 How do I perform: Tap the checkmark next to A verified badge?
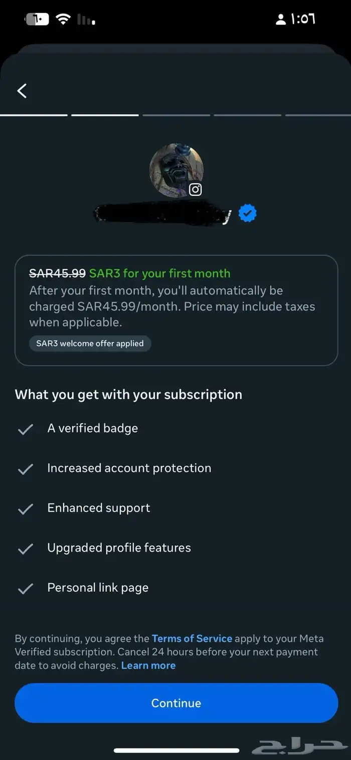(x=25, y=429)
